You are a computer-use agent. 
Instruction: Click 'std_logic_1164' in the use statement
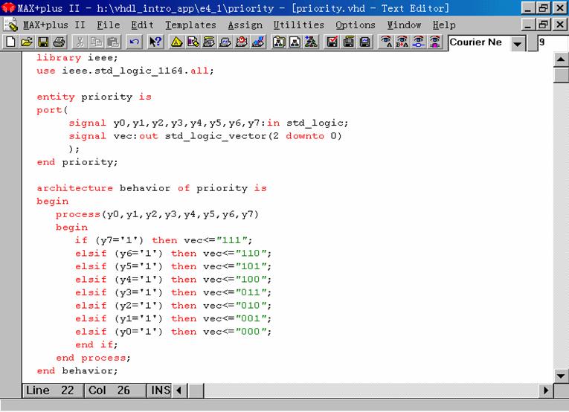138,71
